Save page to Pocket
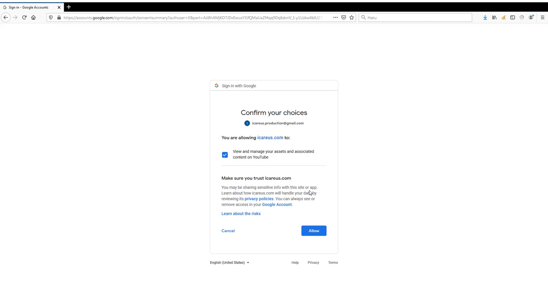The image size is (548, 308). tap(343, 18)
